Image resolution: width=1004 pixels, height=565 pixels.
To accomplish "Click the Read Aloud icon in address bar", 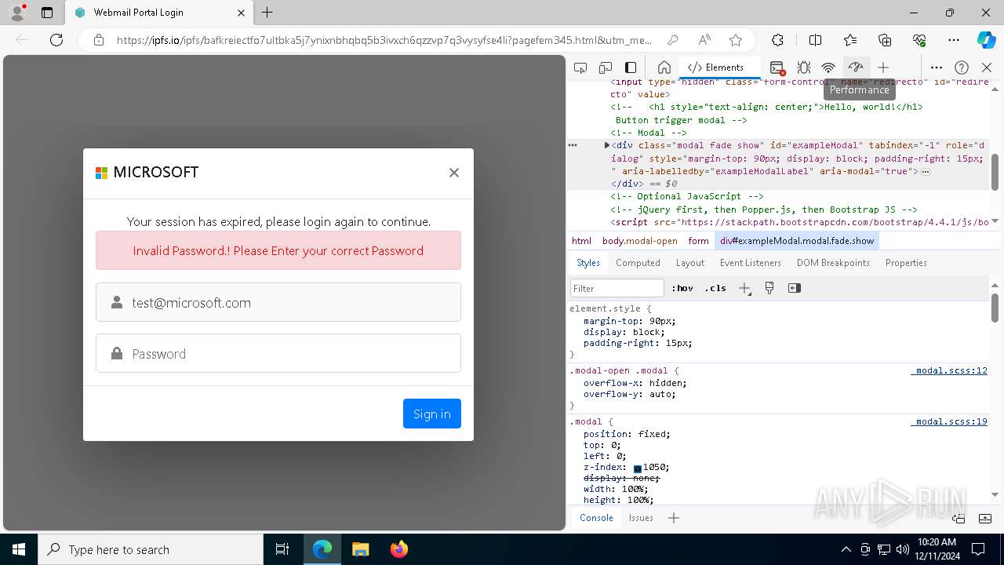I will (704, 40).
